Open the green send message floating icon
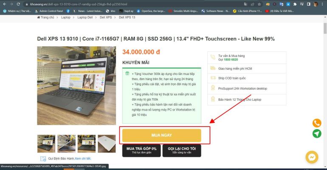Screen dimensions: 327x170 316,133
